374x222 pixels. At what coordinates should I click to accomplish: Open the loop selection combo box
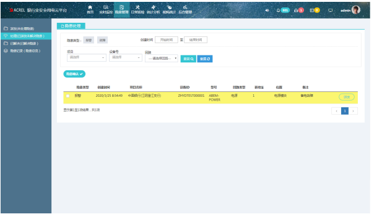tap(162, 59)
